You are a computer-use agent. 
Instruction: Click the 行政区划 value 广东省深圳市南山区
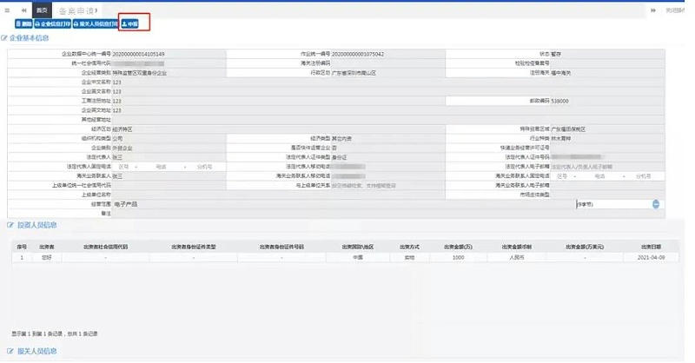click(x=354, y=73)
